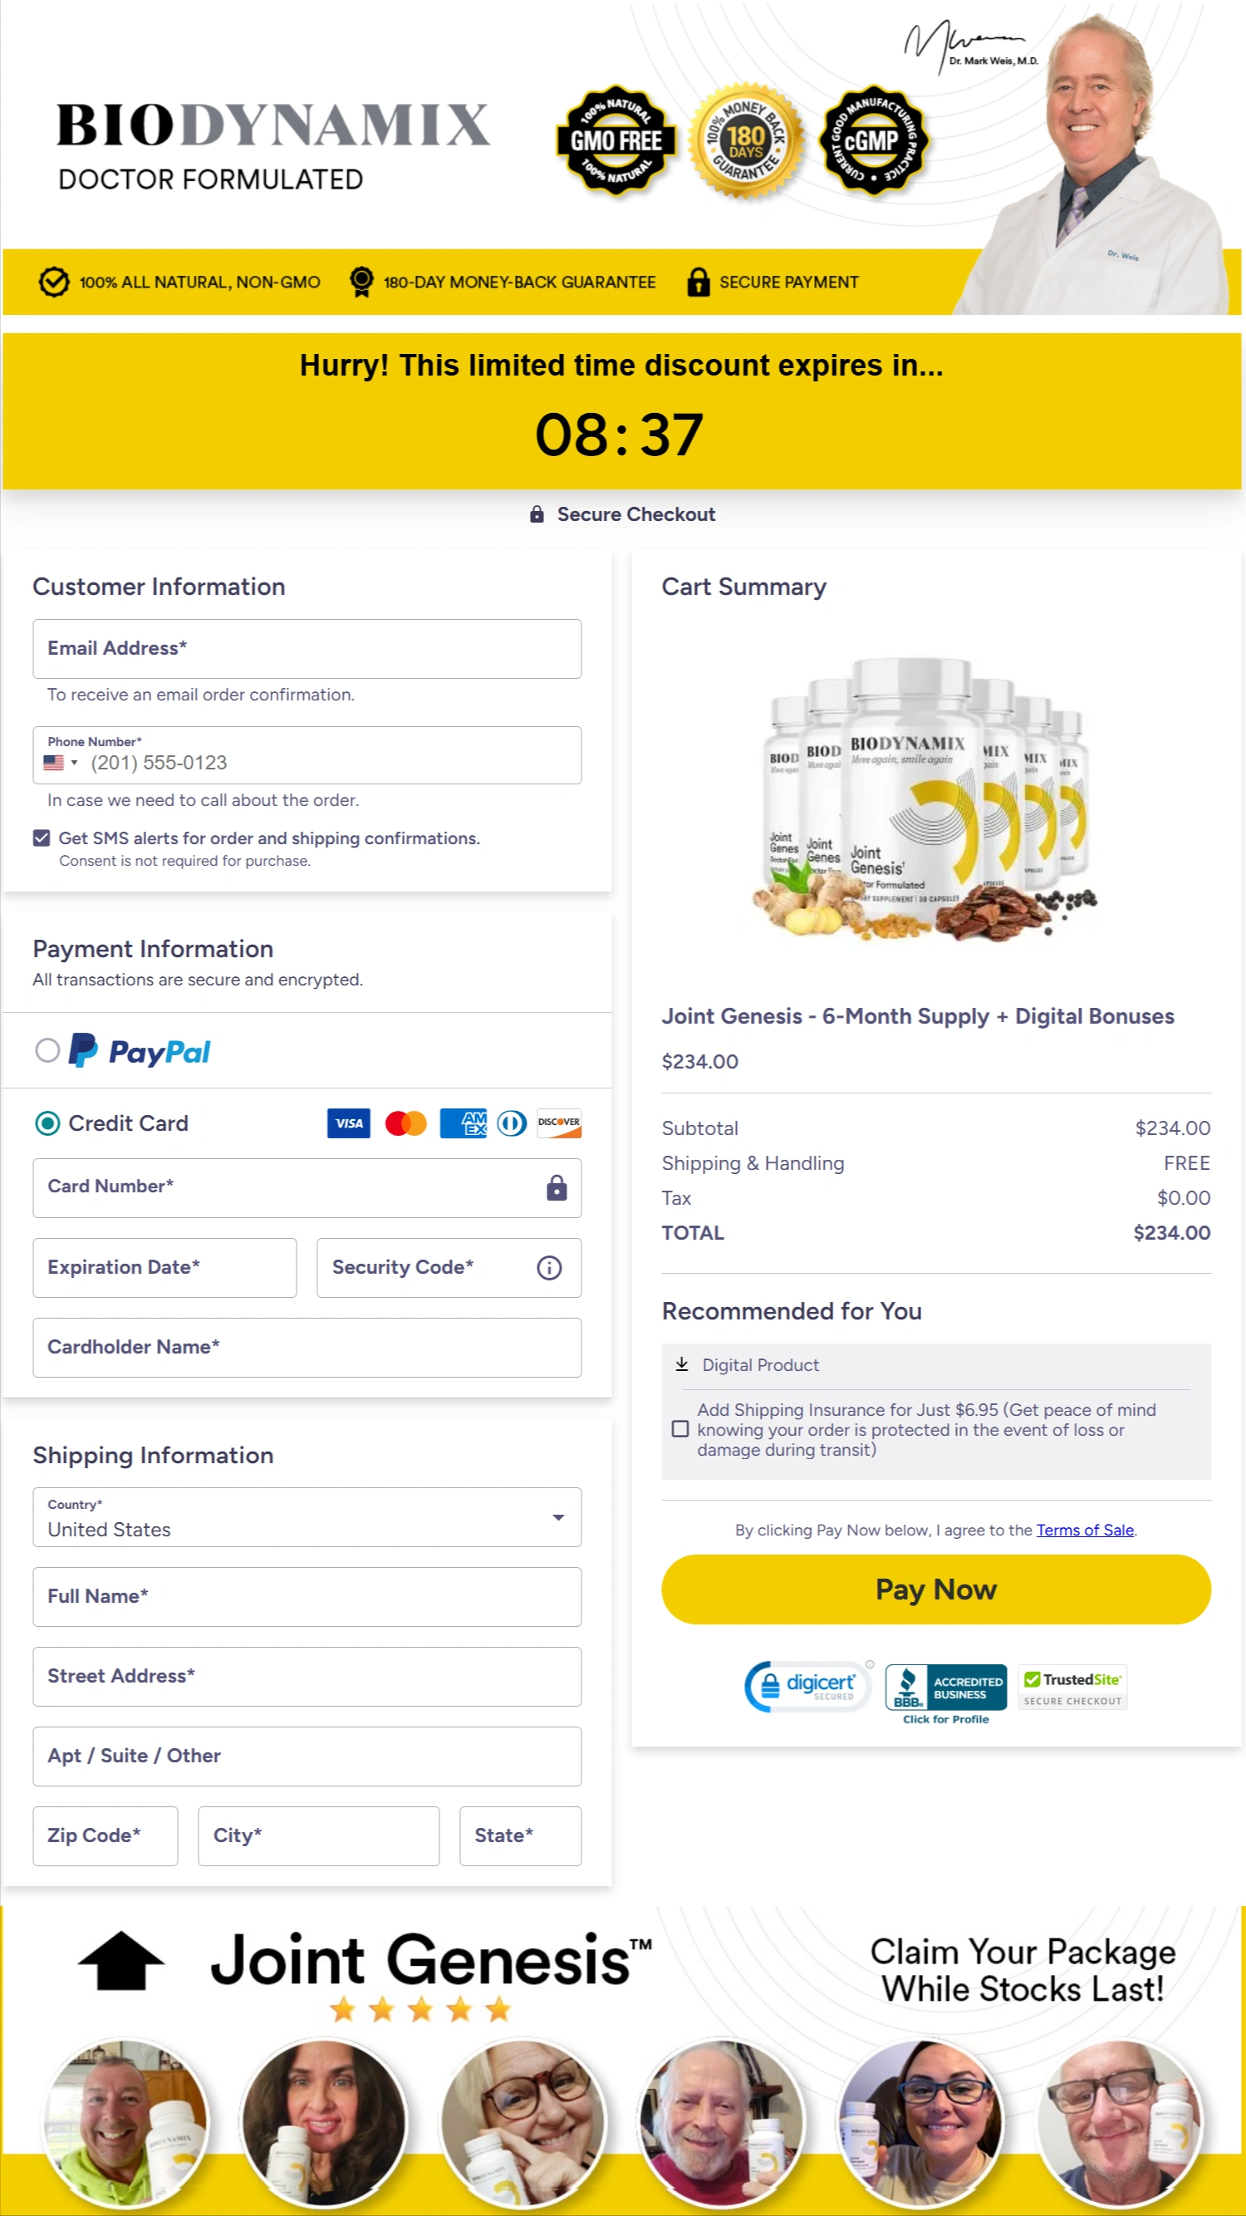Click the Mastercard payment icon
This screenshot has height=2216, width=1246.
[x=405, y=1123]
